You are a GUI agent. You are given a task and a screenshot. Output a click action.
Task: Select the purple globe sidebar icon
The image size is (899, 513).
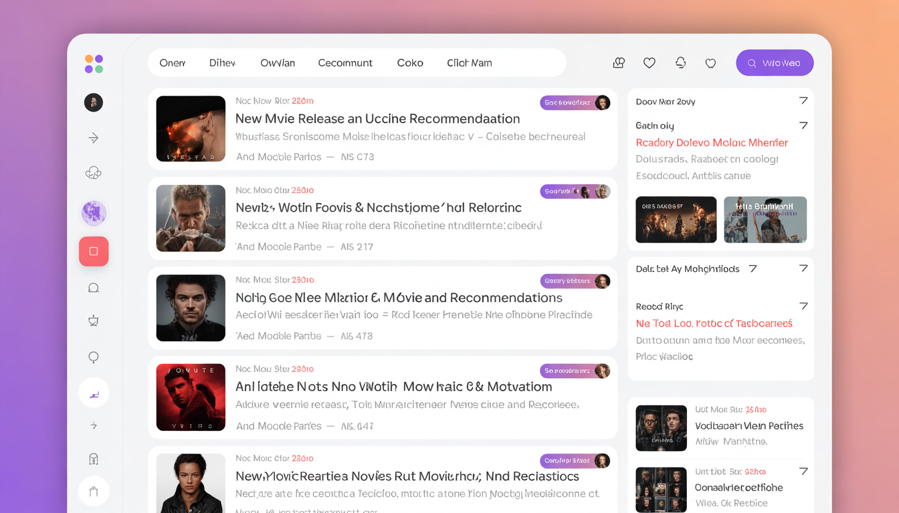coord(94,213)
